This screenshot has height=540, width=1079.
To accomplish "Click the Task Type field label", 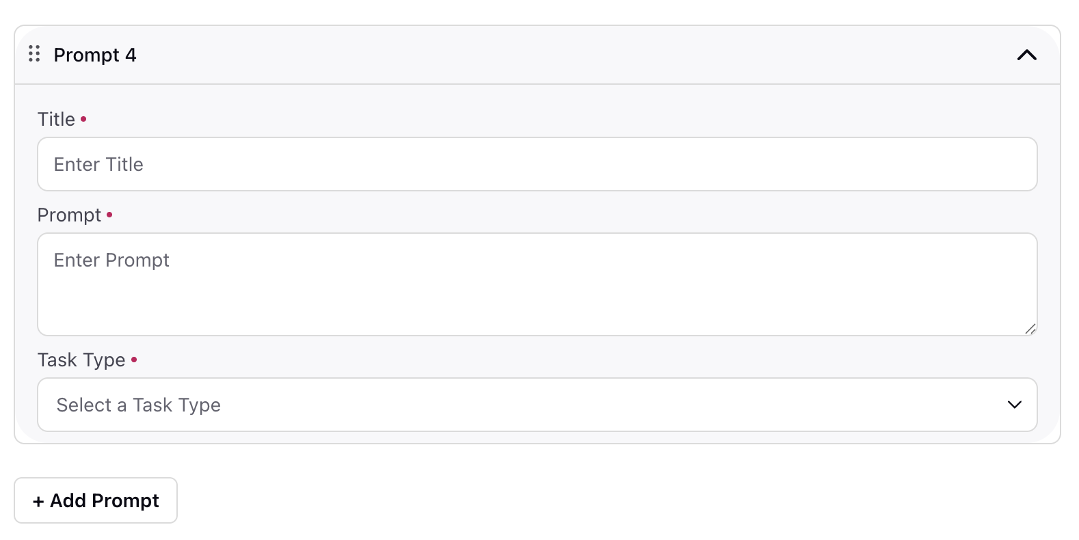I will (x=81, y=360).
